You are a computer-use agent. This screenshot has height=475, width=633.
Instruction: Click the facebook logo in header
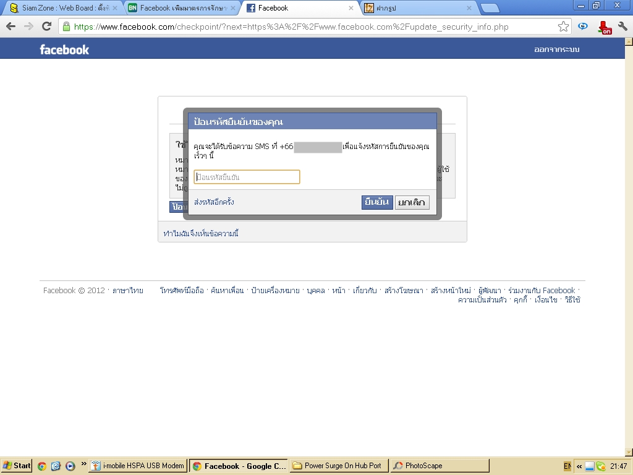coord(64,49)
